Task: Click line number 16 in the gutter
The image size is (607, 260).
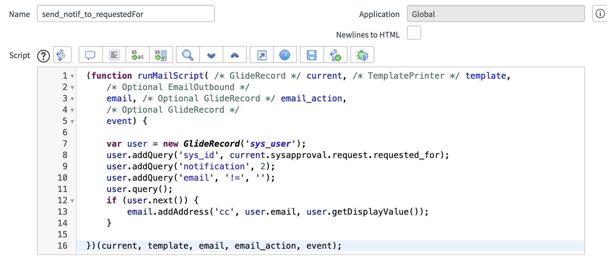Action: (x=62, y=245)
